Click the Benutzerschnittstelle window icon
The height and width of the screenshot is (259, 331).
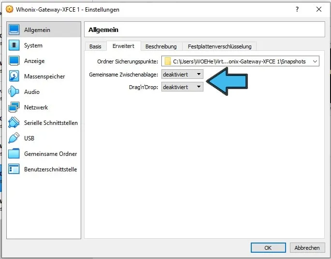[14, 169]
